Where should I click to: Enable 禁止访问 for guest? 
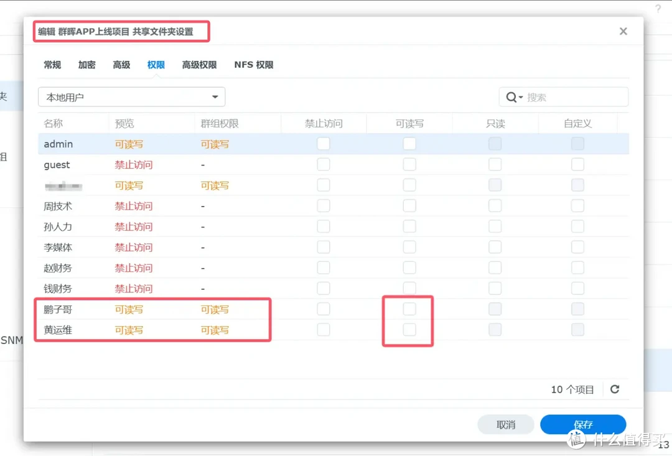click(x=323, y=164)
